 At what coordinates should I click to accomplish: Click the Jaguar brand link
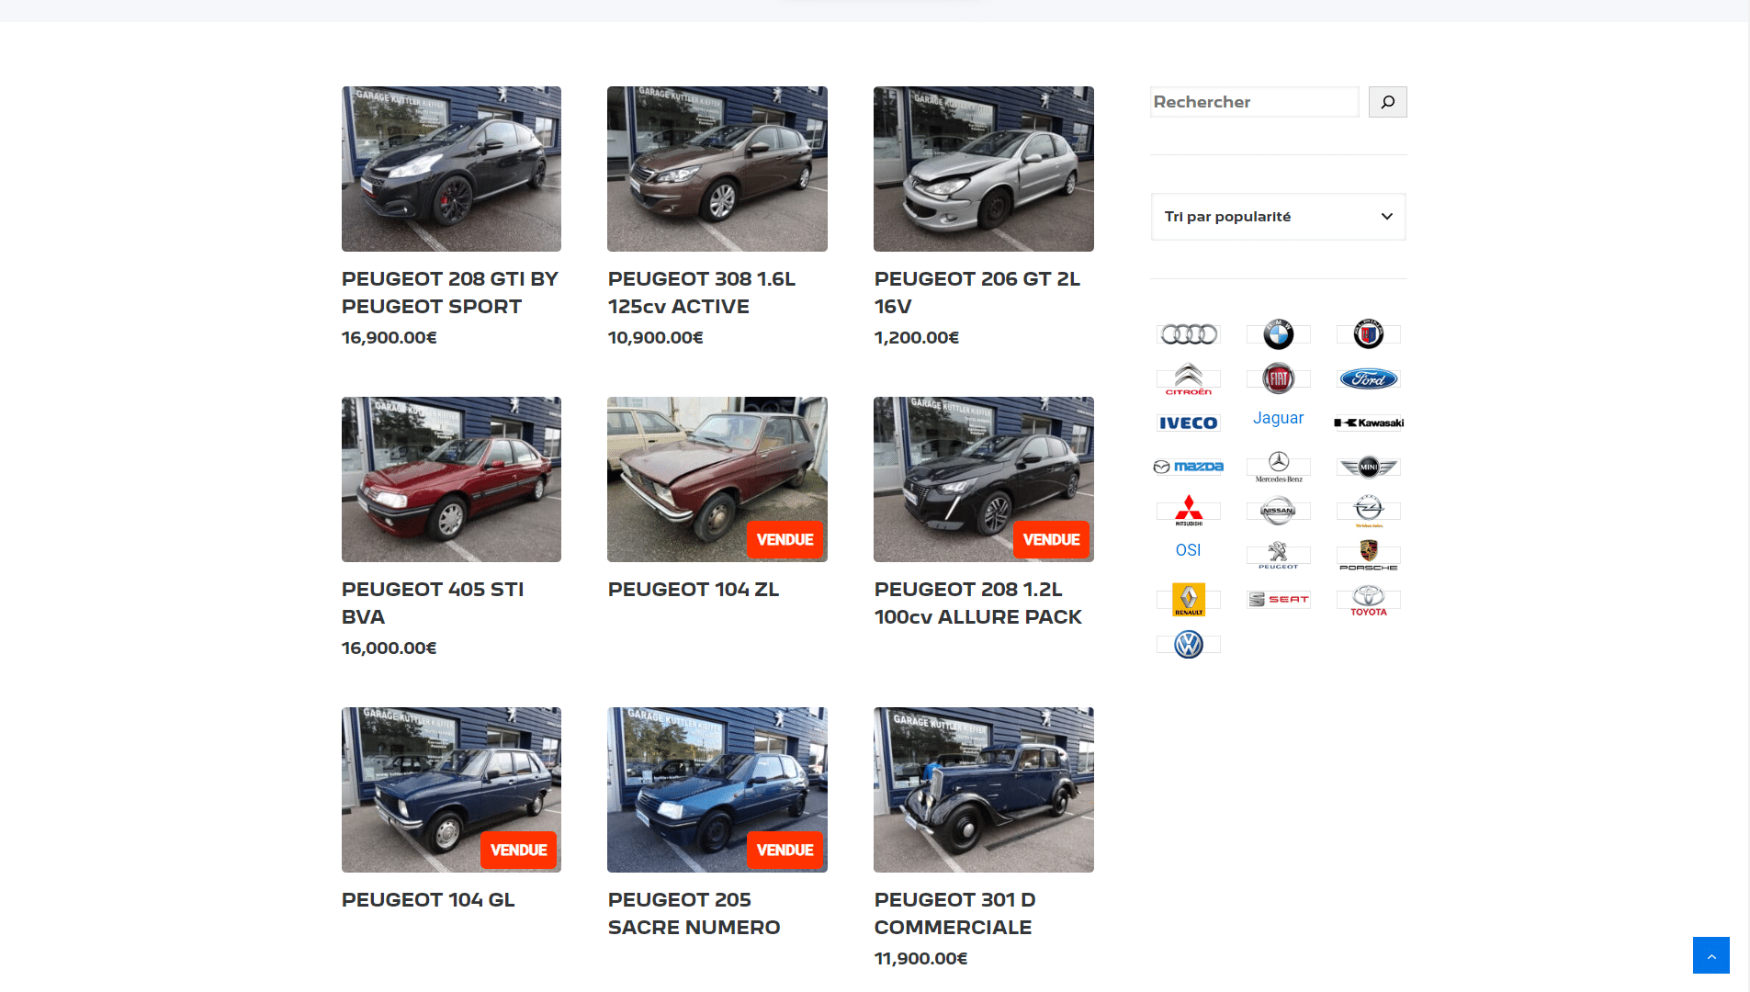click(x=1278, y=418)
